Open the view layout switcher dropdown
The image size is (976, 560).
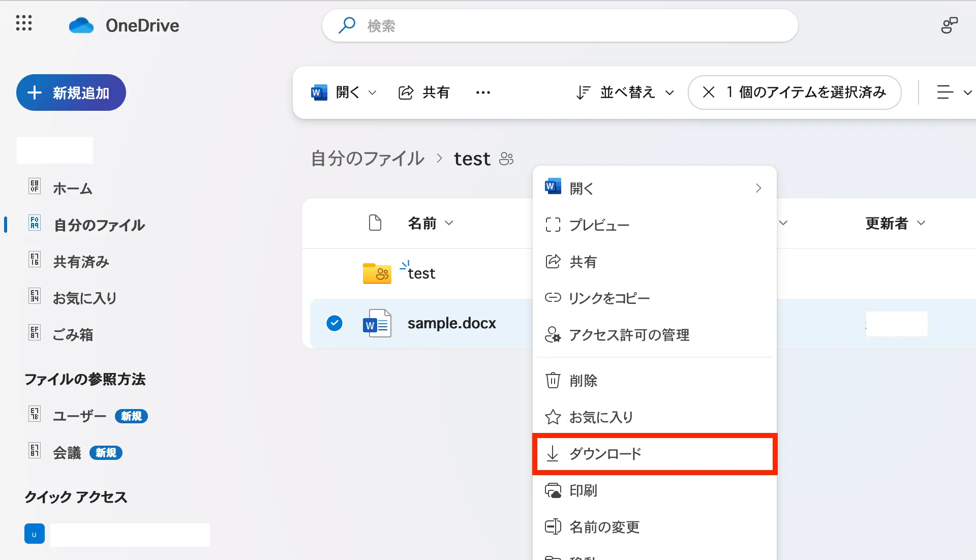coord(954,92)
